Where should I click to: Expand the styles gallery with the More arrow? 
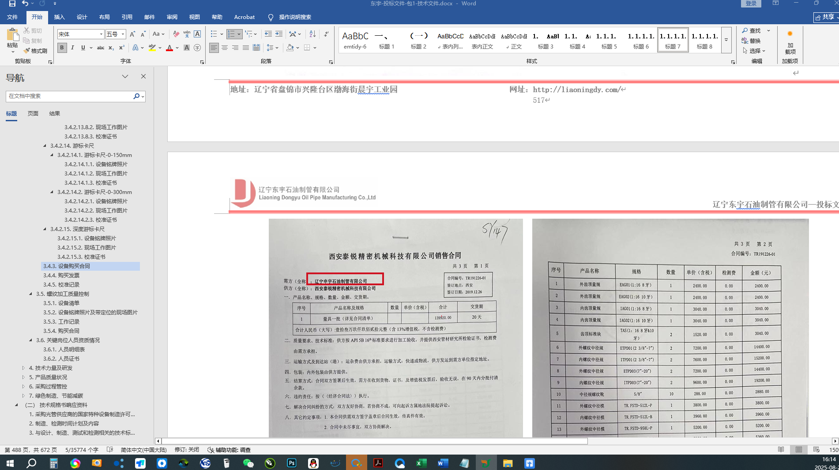coord(726,40)
